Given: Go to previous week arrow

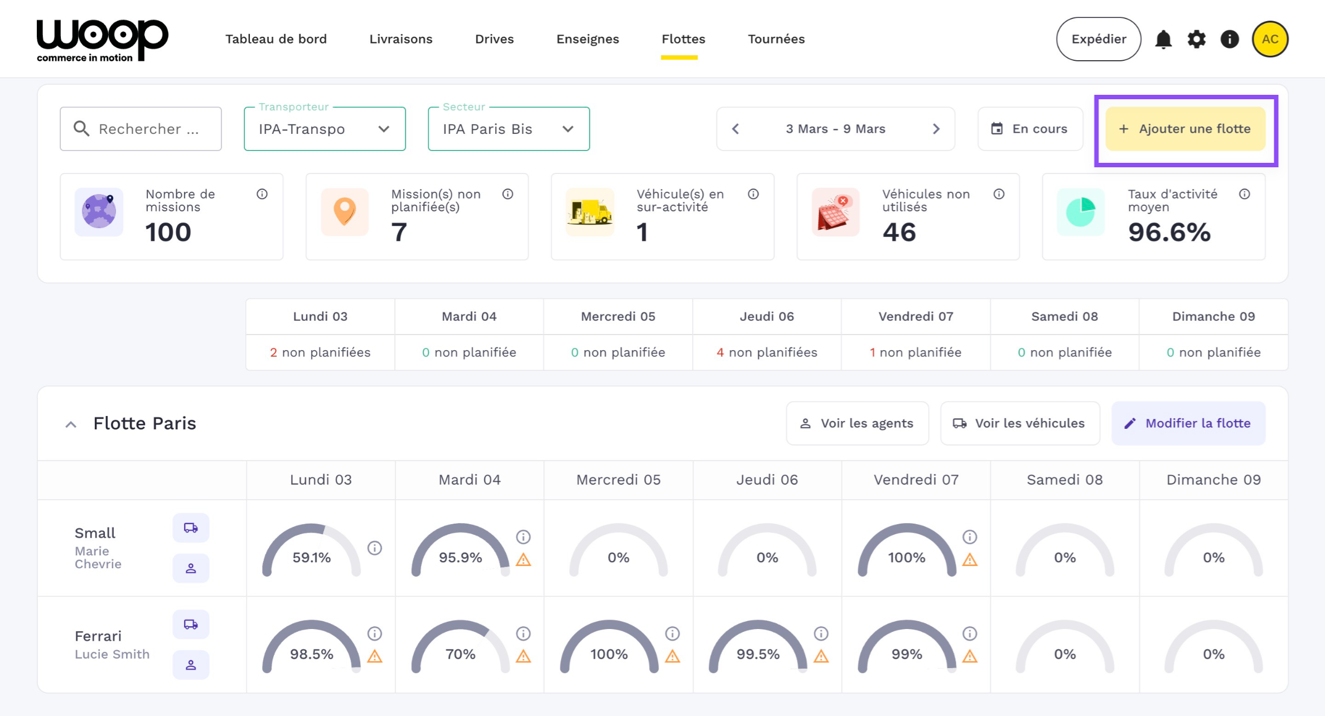Looking at the screenshot, I should click(736, 129).
